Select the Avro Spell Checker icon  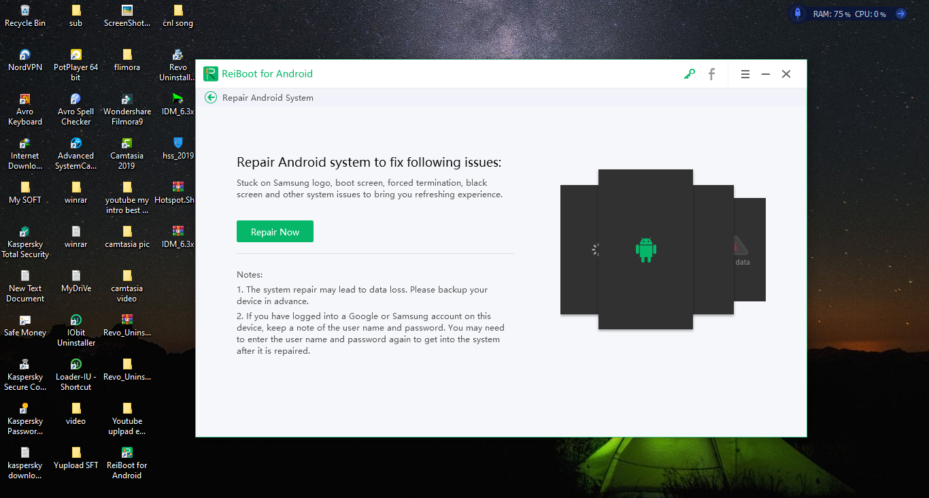pyautogui.click(x=76, y=109)
